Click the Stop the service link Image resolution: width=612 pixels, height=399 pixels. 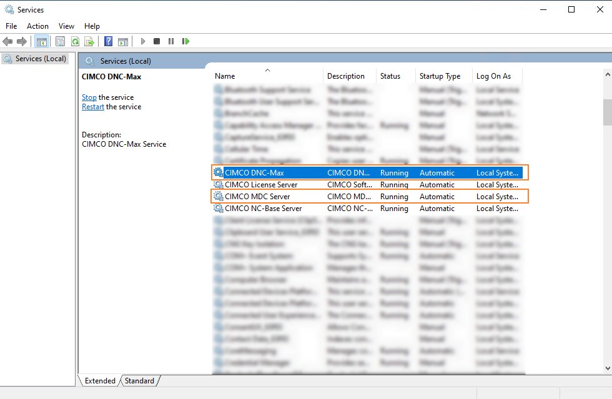[x=89, y=97]
